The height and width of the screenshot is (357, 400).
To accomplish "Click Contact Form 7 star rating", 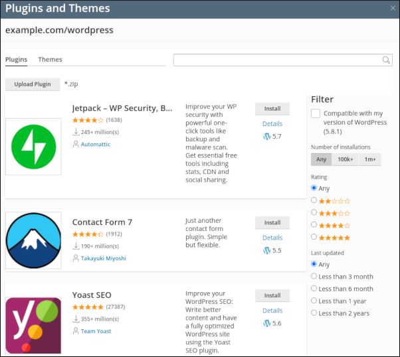I will point(88,234).
